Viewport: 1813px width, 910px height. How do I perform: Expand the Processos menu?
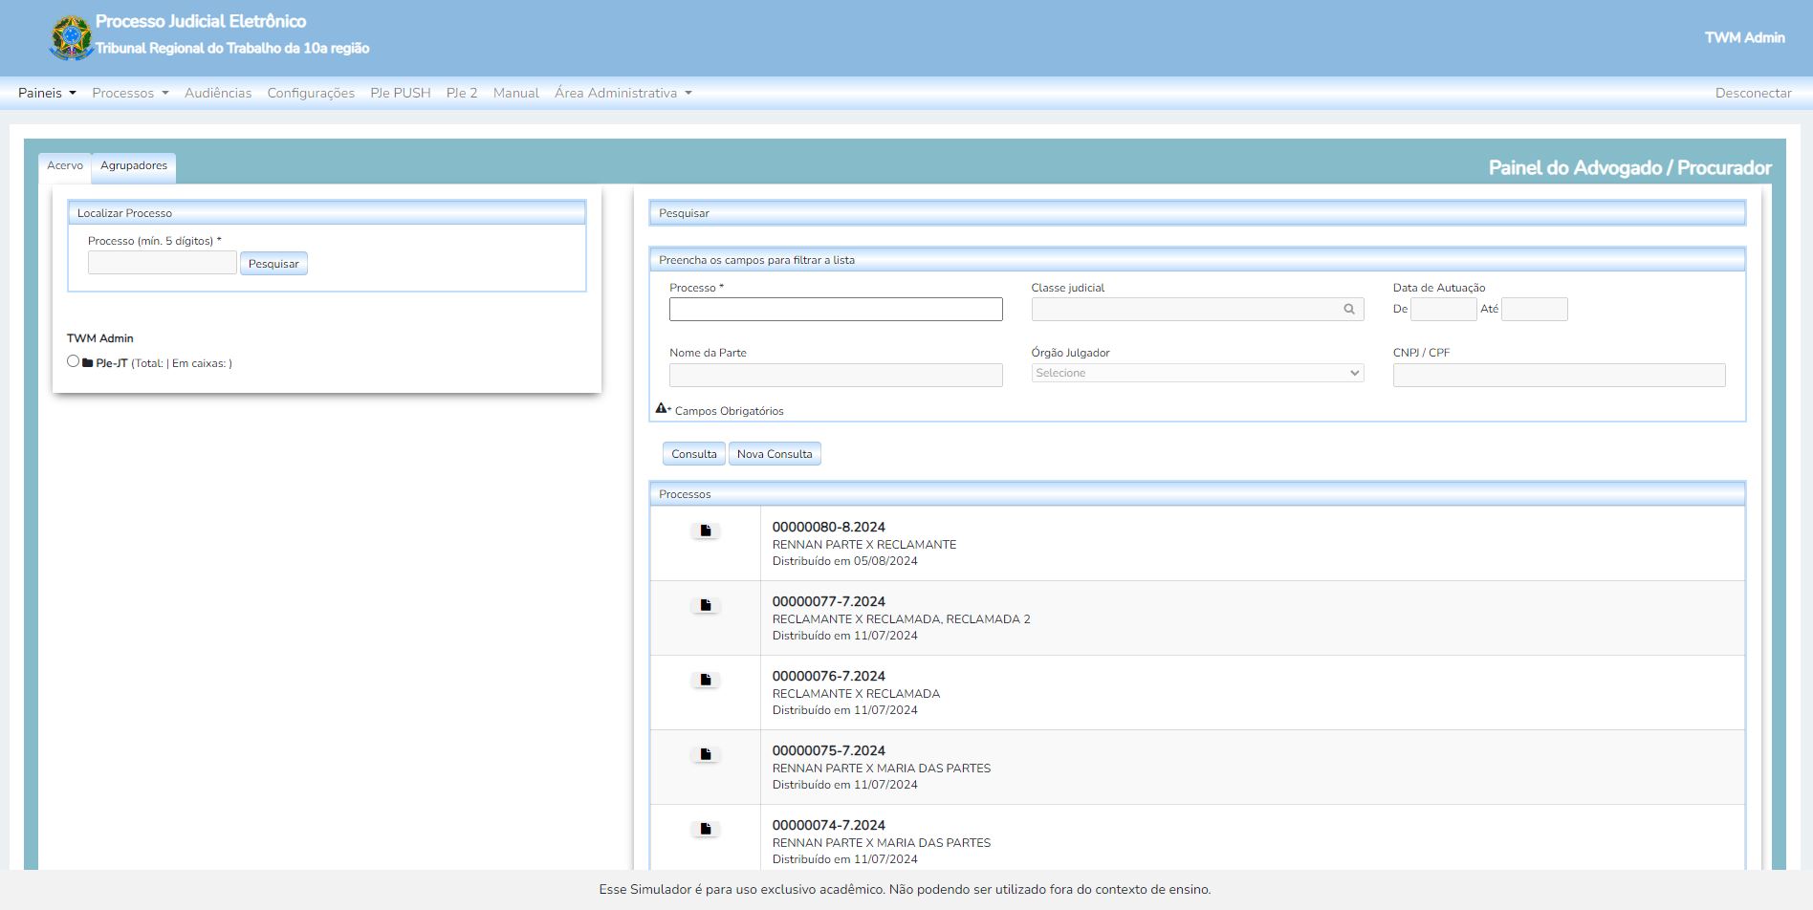coord(130,93)
